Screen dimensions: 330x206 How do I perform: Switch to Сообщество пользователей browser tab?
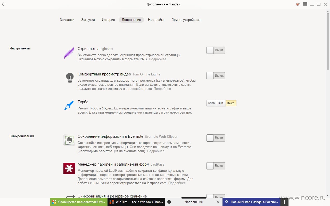coord(79,202)
